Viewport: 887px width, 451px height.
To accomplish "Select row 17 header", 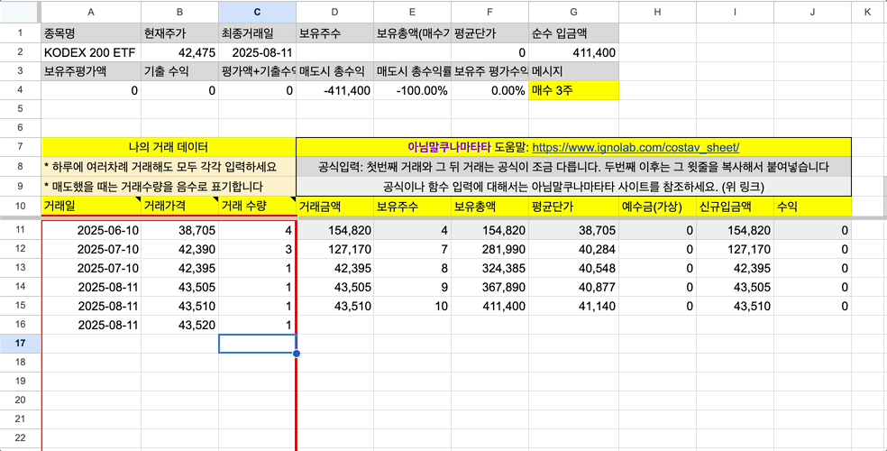I will 21,344.
